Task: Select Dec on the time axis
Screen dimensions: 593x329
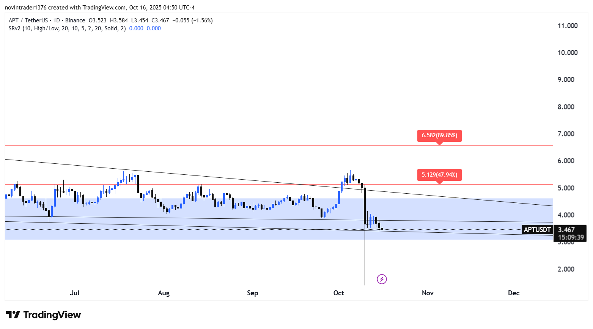Action: 514,293
